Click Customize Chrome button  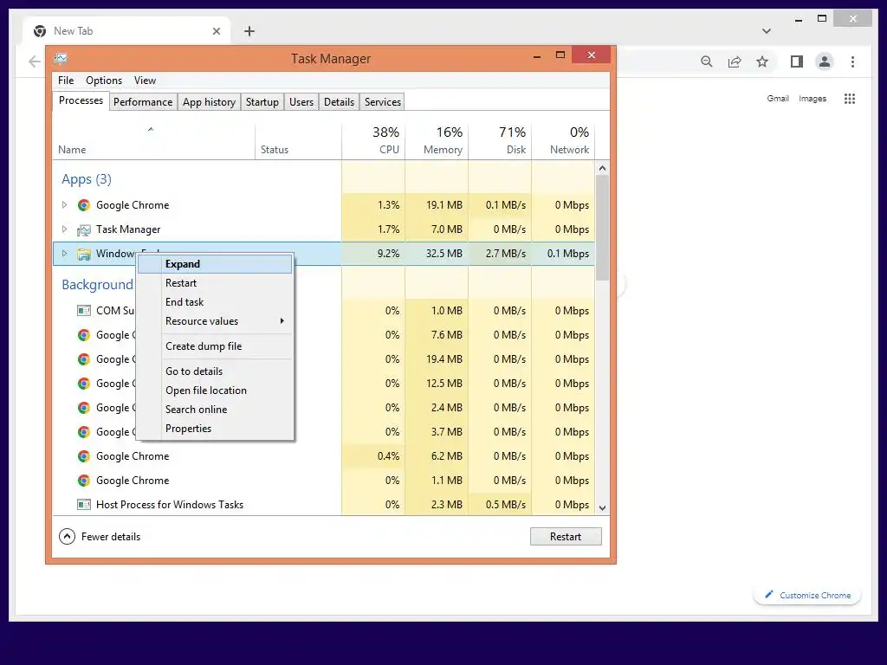(x=807, y=596)
